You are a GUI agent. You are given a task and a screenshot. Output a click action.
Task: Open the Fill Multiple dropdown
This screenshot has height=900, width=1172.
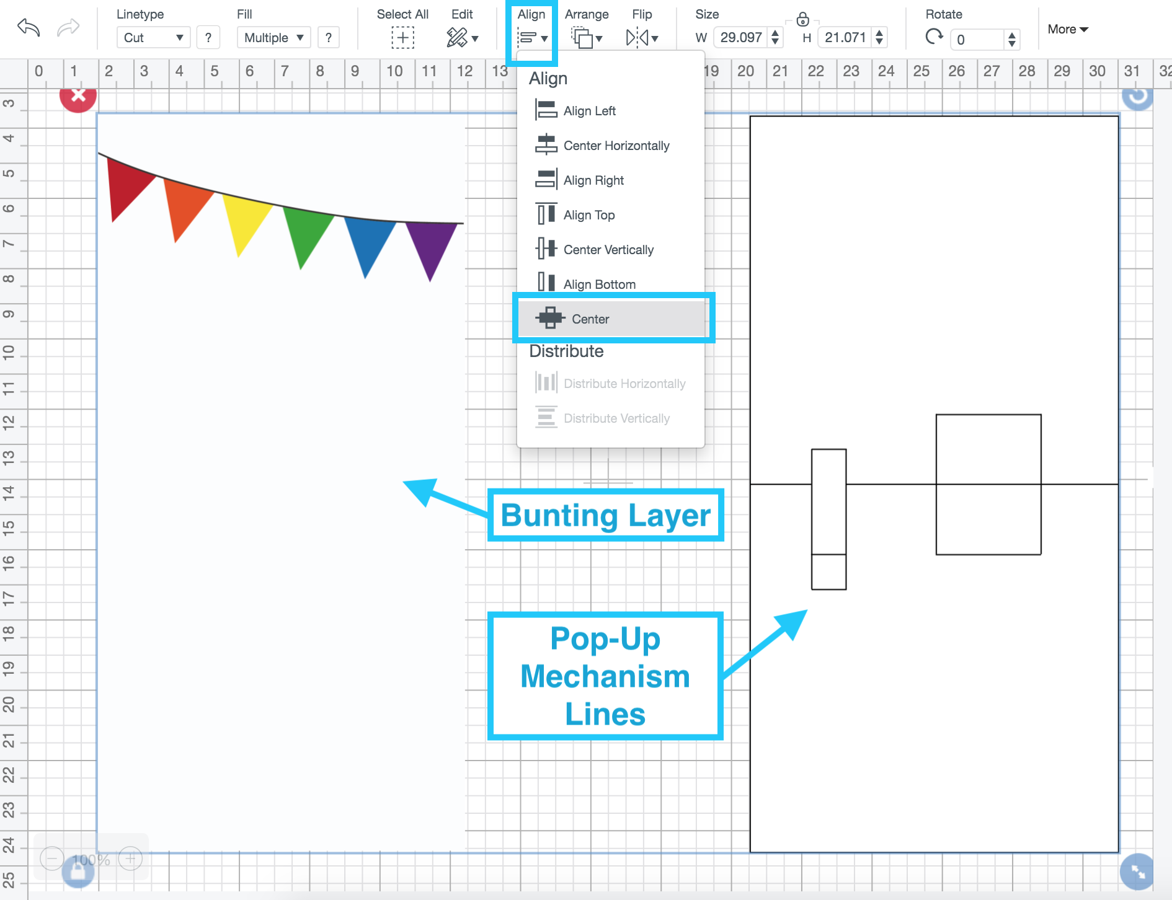273,38
